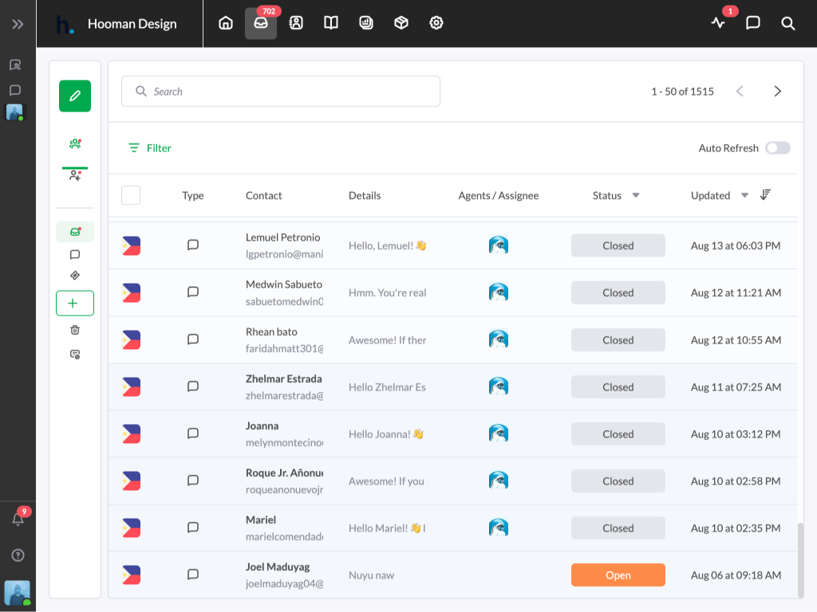The height and width of the screenshot is (612, 817).
Task: Expand the collapsed left rail with double arrows
Action: tap(17, 23)
